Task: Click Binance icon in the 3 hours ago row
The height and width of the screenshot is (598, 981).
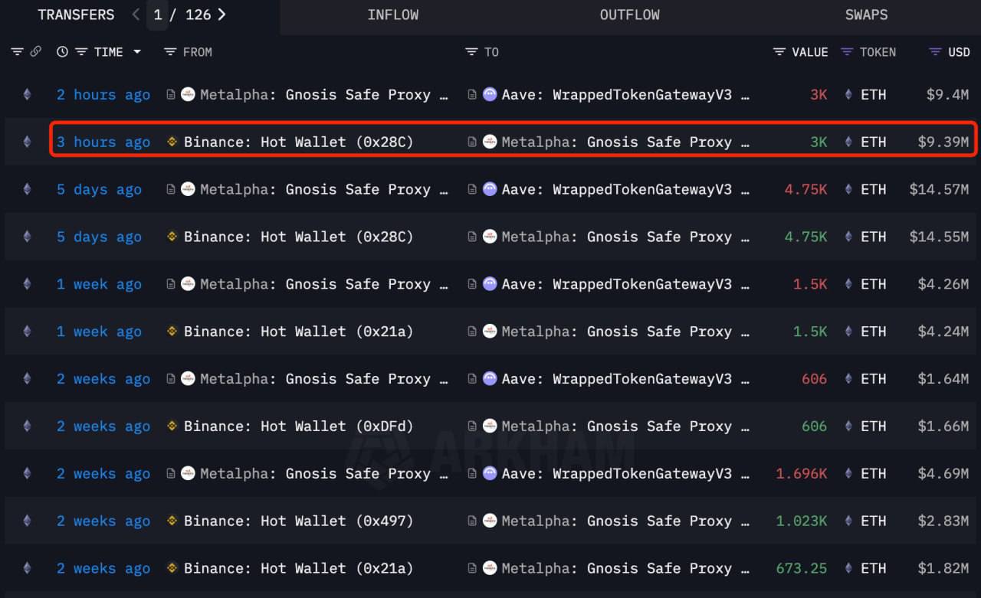Action: pos(172,142)
